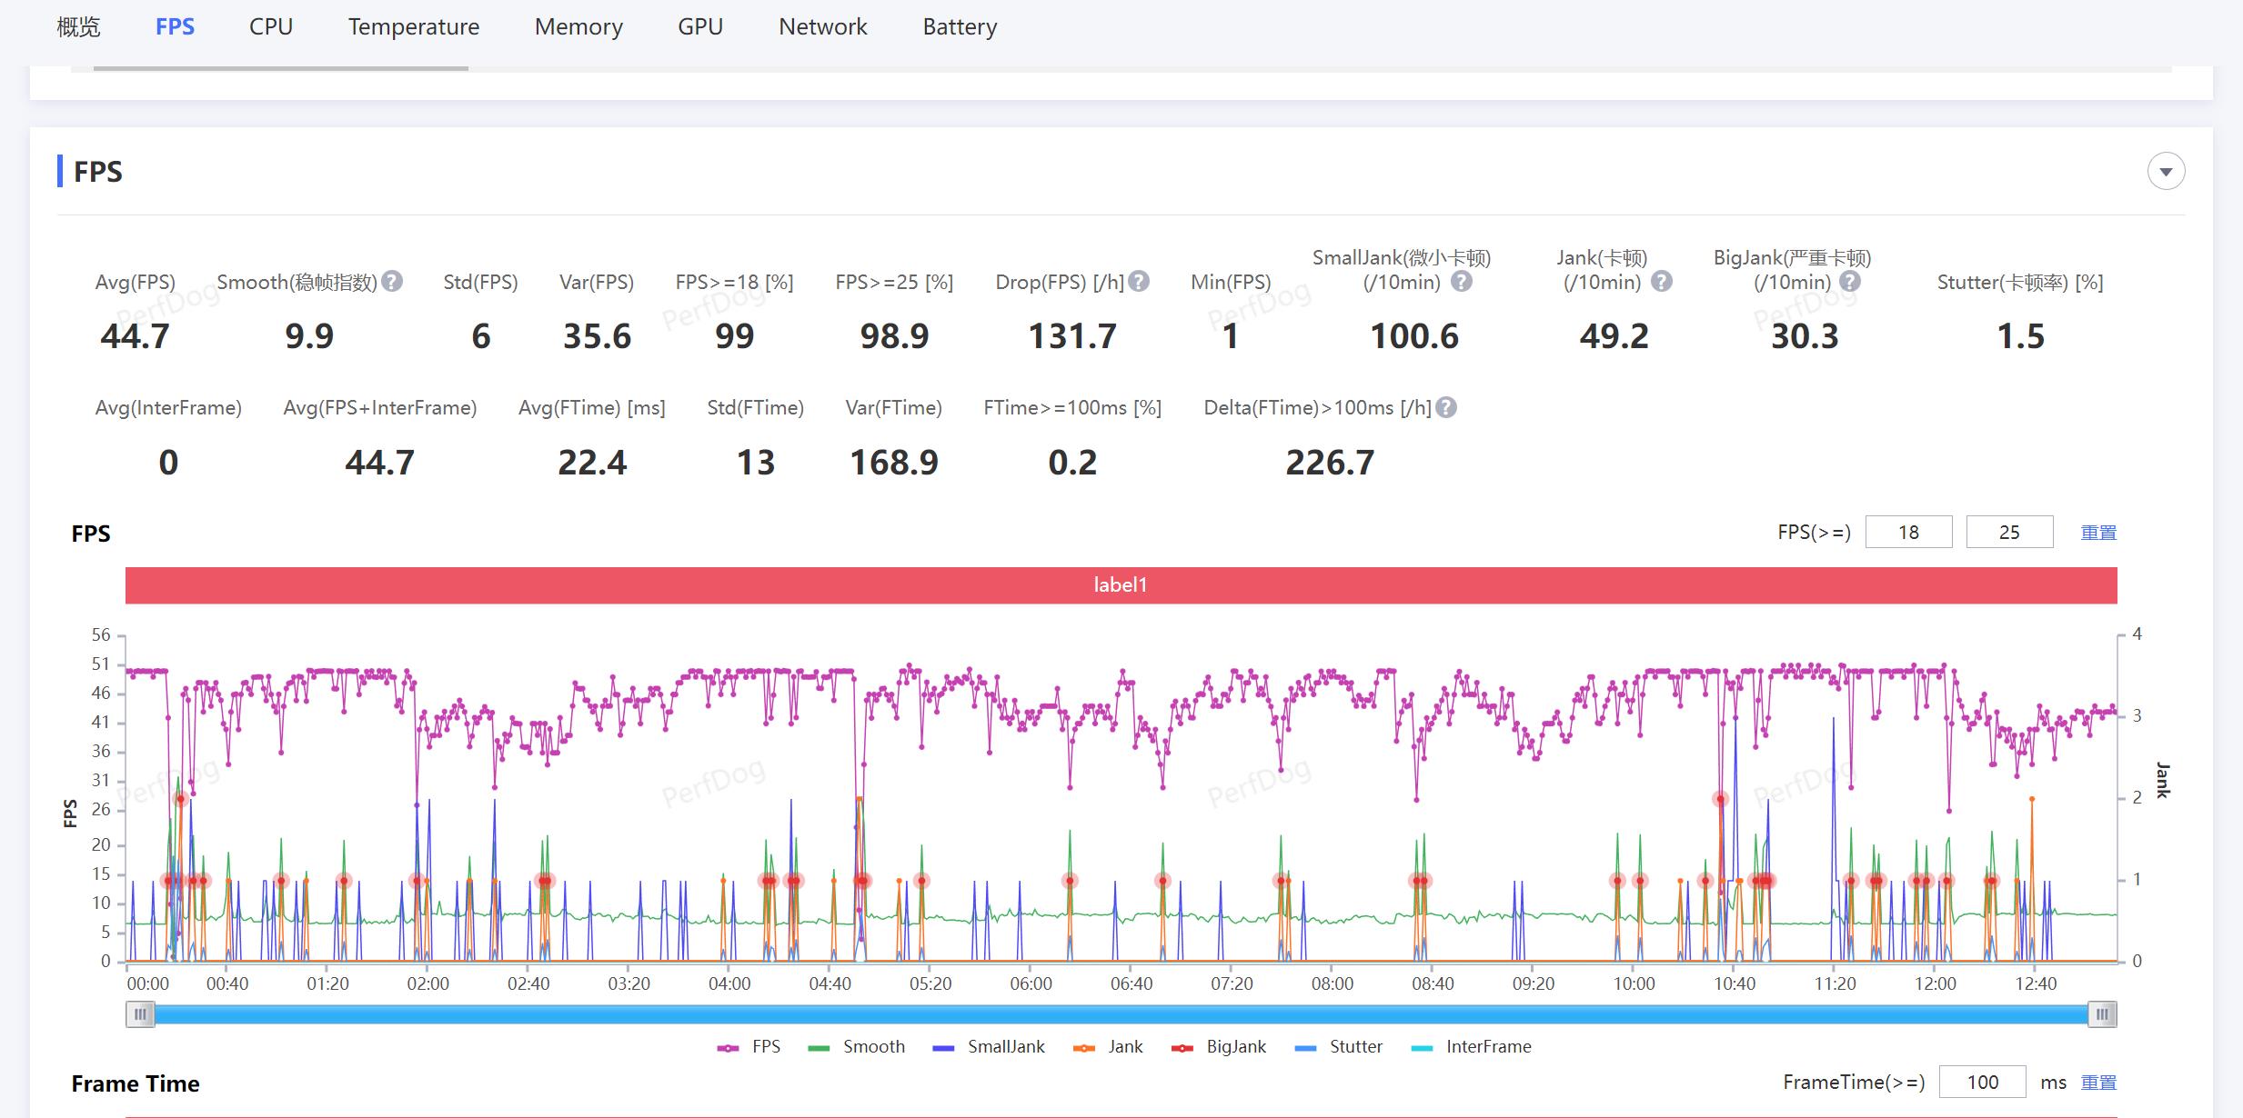Reset FPS thresholds with the 重置 link
The height and width of the screenshot is (1118, 2243).
2098,533
